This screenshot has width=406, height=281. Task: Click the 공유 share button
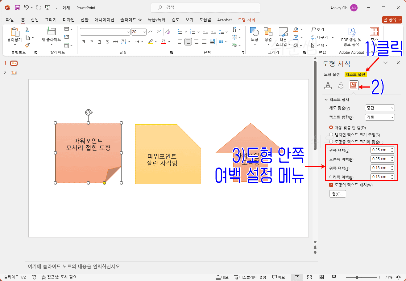click(x=392, y=20)
